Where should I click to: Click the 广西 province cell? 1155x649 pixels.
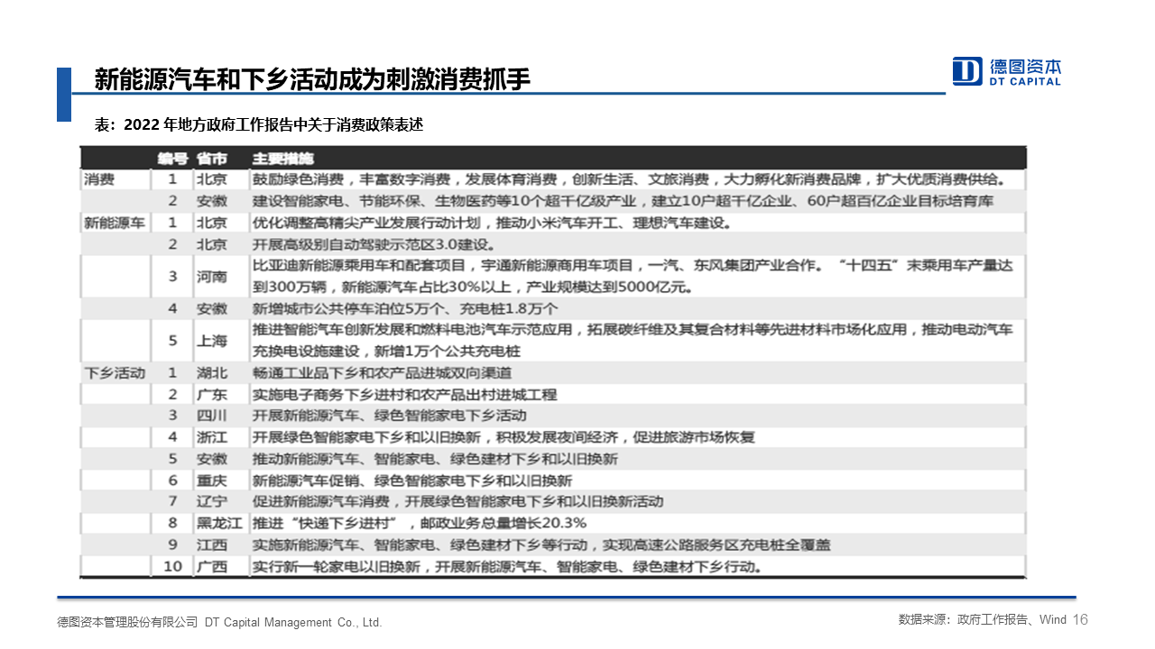point(211,566)
